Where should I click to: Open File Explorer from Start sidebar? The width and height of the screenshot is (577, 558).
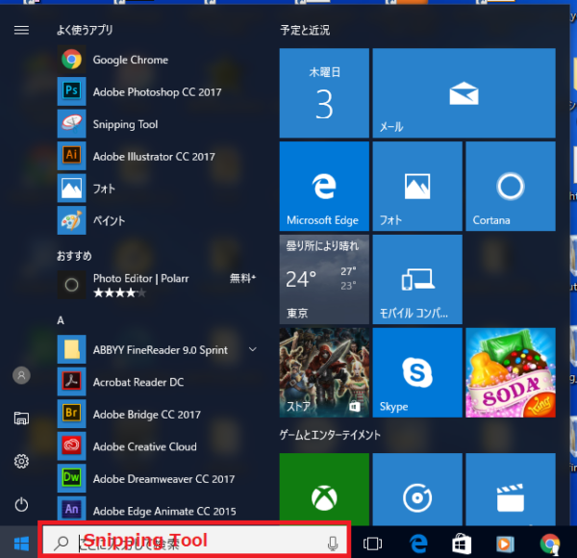tap(21, 418)
